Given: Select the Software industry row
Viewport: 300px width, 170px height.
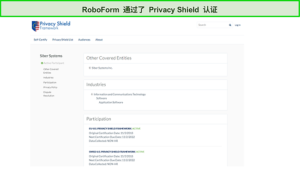Looking at the screenshot, I should (102, 99).
